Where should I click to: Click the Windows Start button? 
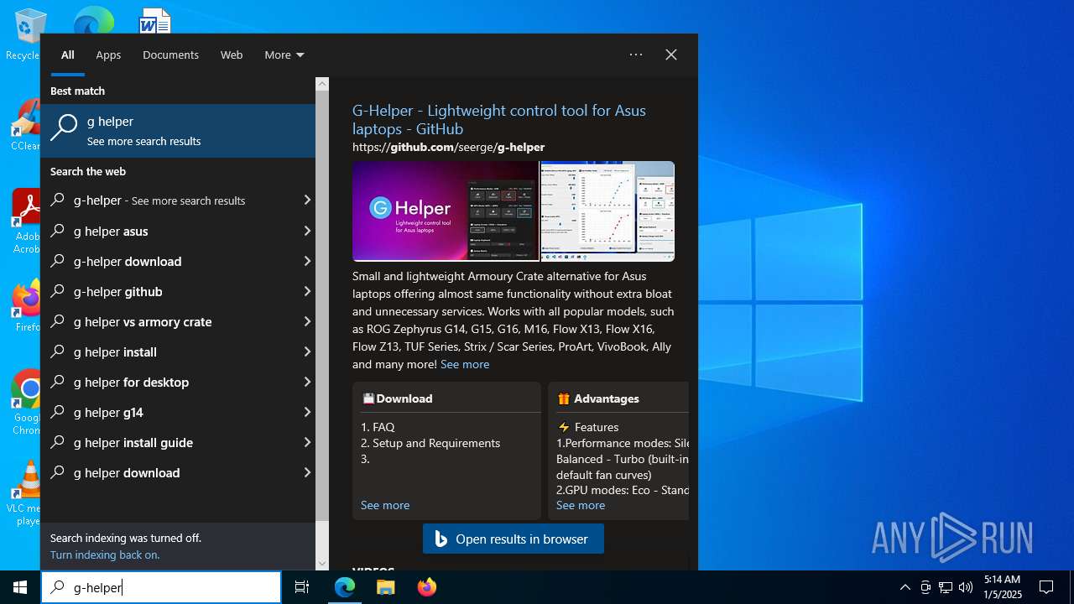20,587
